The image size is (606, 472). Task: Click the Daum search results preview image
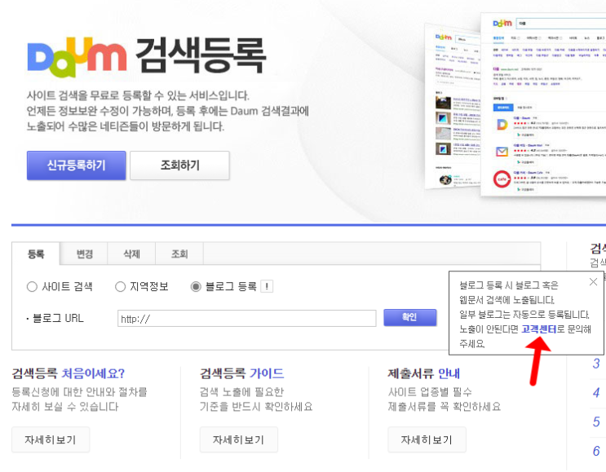[516, 104]
